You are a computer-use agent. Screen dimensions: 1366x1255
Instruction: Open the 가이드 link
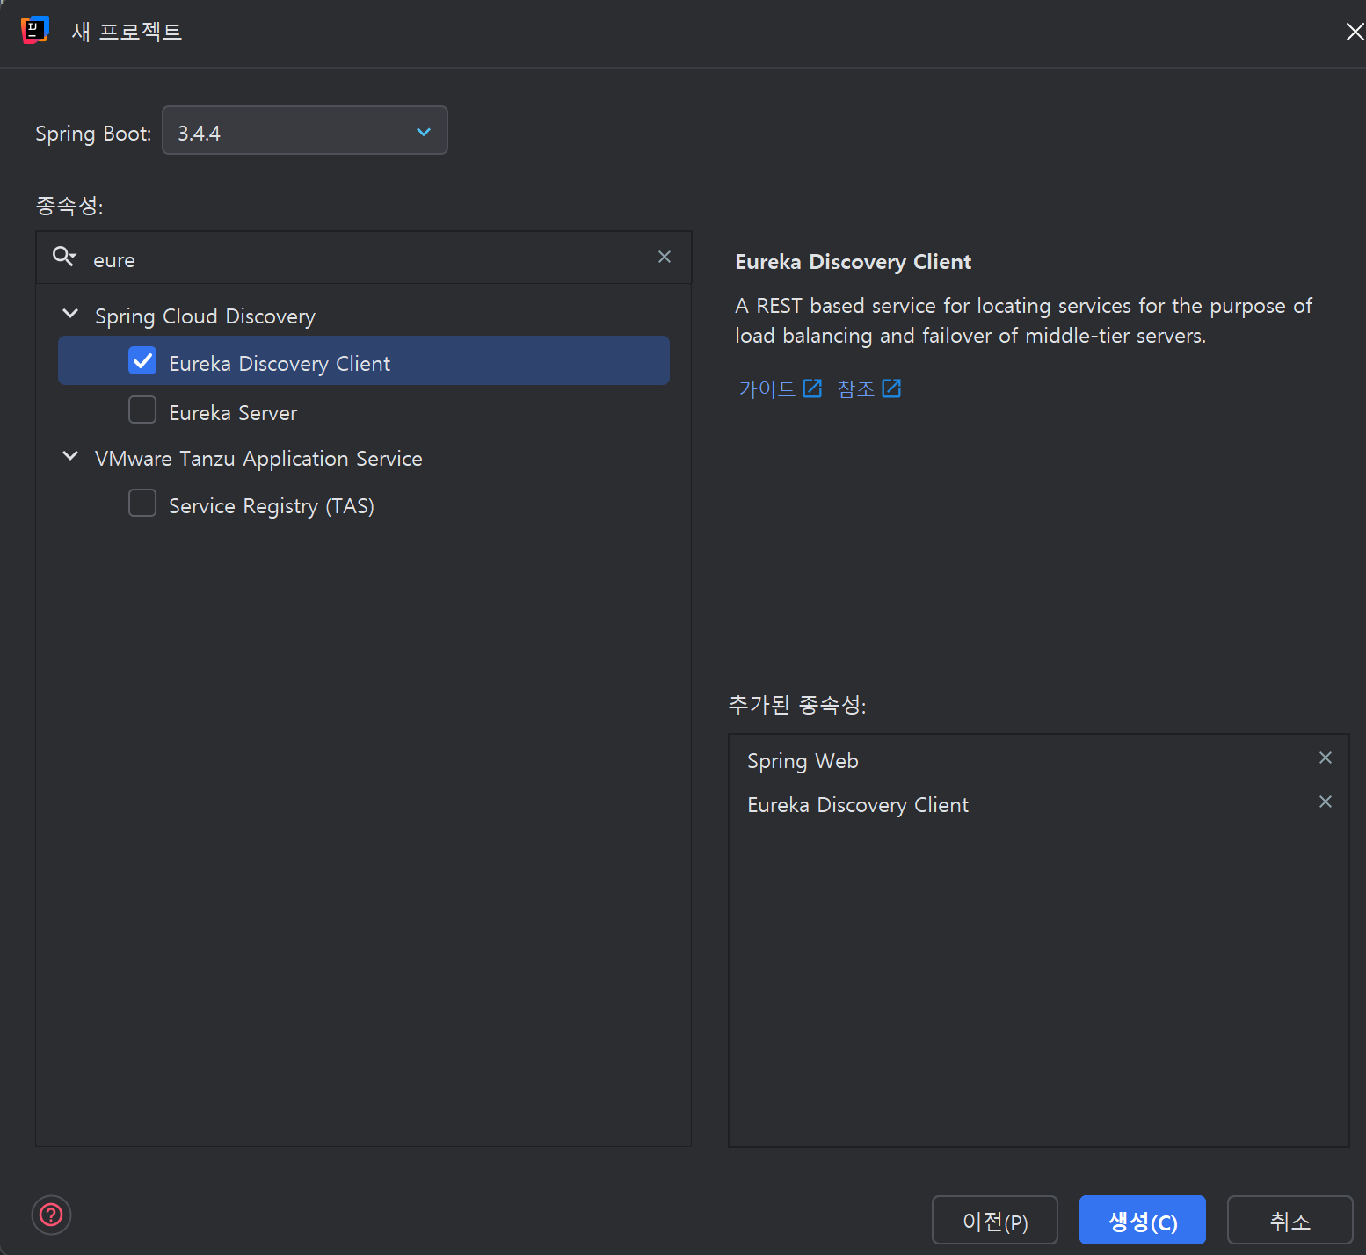(x=767, y=388)
